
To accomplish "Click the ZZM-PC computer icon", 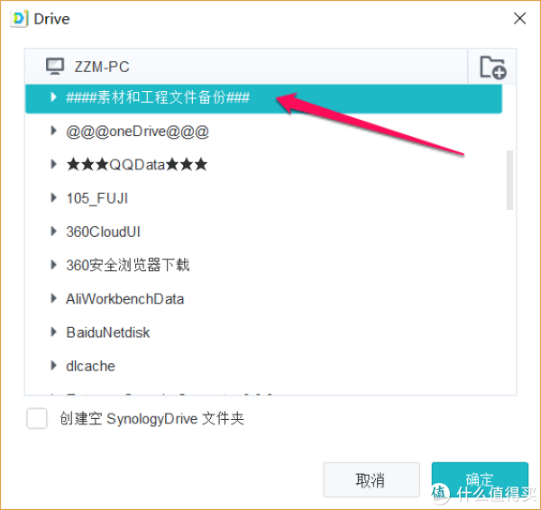I will (56, 66).
